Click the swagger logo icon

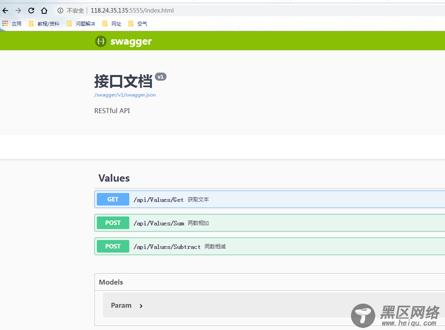(x=101, y=41)
